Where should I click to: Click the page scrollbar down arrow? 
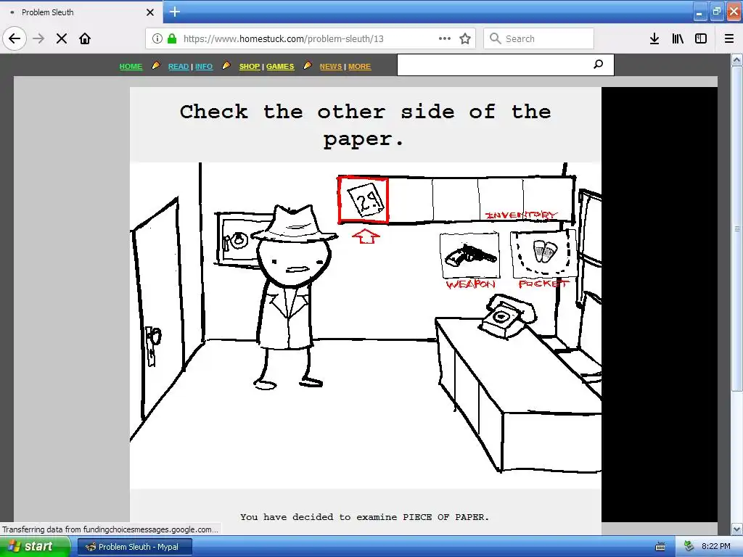(x=736, y=529)
